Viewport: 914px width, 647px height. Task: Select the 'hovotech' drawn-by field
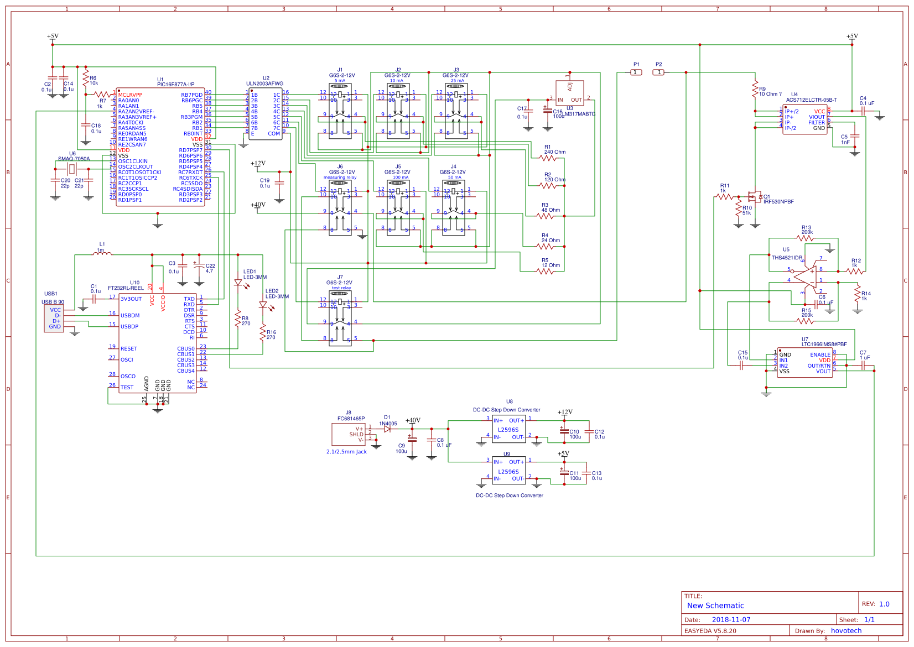tap(846, 630)
